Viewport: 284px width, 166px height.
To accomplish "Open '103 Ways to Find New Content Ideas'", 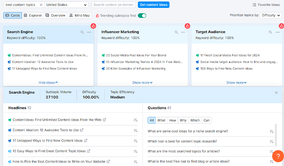I will click(x=226, y=69).
